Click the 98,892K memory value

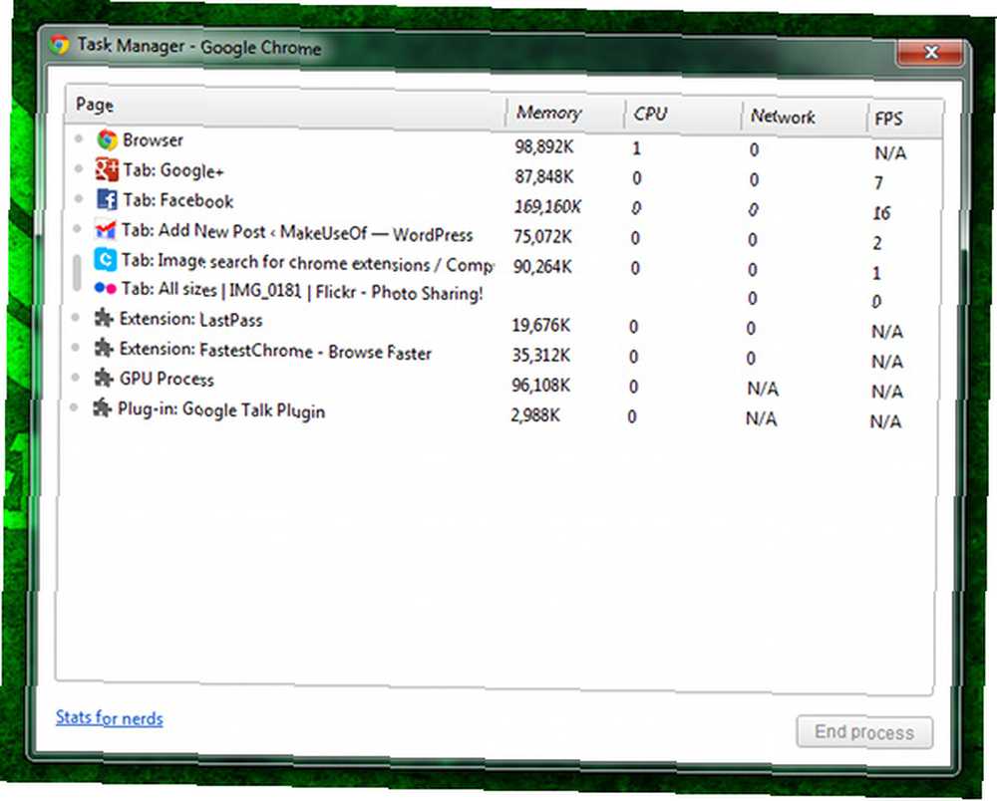click(x=544, y=146)
